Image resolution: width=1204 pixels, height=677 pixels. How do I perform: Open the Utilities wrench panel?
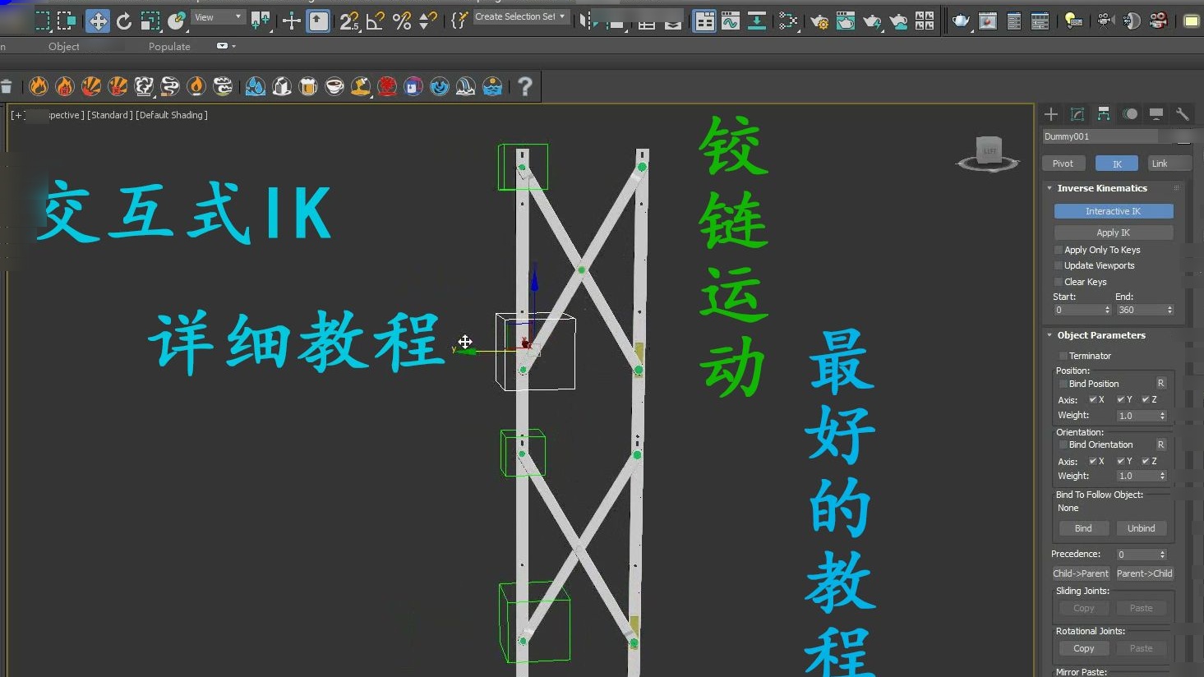click(x=1183, y=114)
